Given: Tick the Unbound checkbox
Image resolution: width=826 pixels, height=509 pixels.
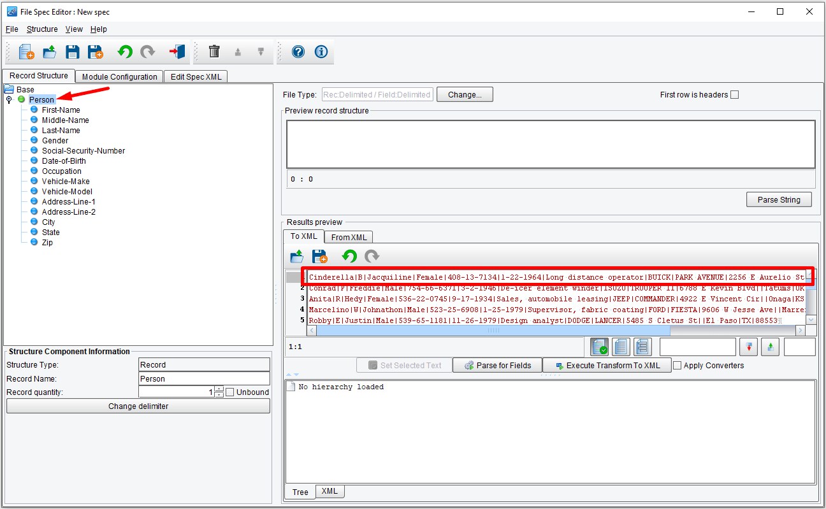Looking at the screenshot, I should [230, 392].
